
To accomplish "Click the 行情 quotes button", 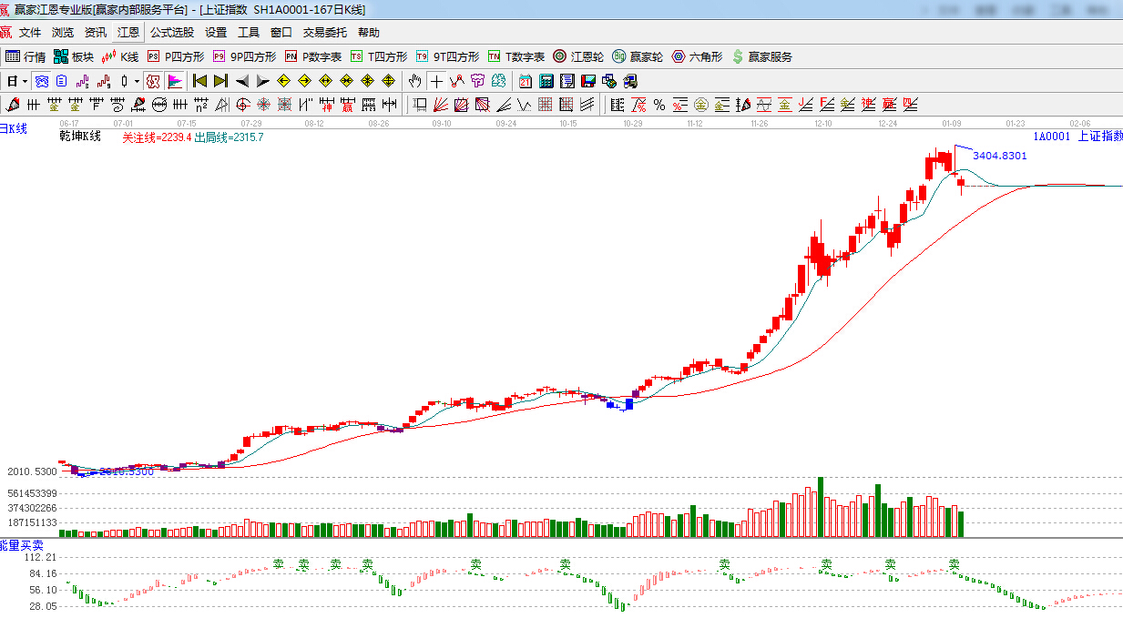I will [x=26, y=56].
